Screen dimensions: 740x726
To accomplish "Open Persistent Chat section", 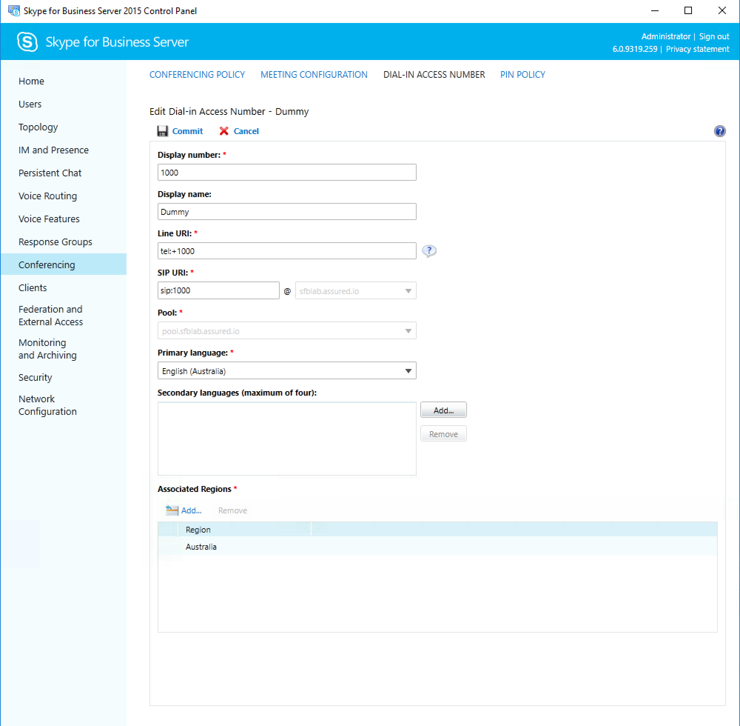I will pos(50,173).
